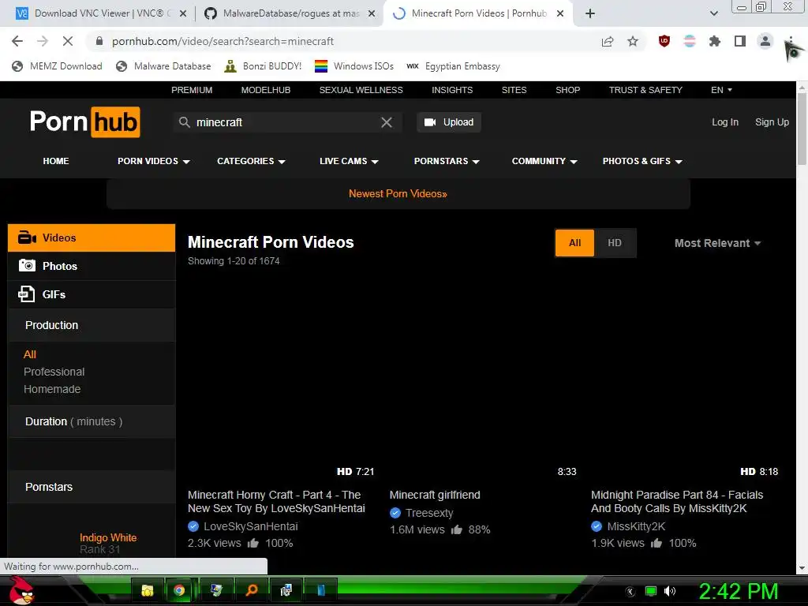
Task: Go to the HOME nav item
Action: point(56,161)
